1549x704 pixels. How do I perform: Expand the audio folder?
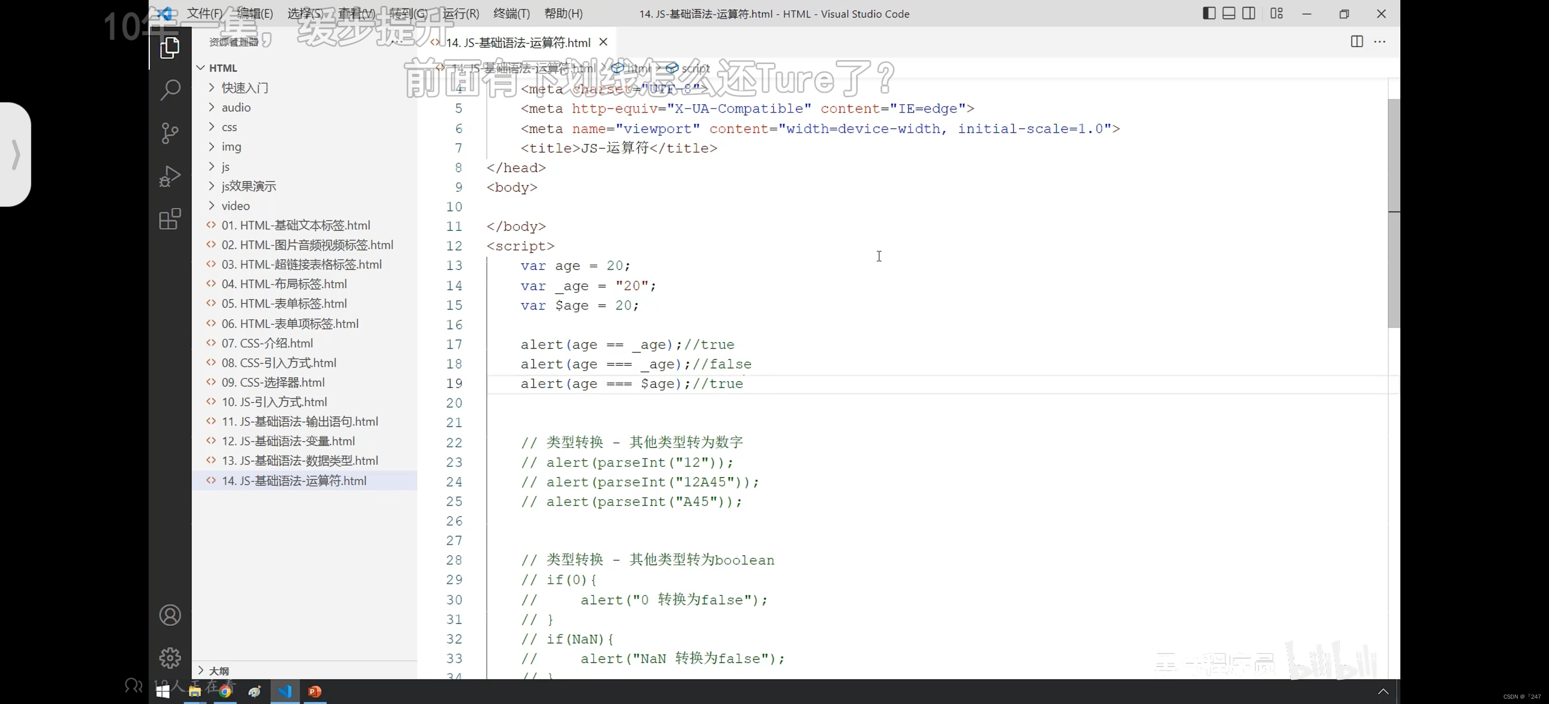coord(305,107)
